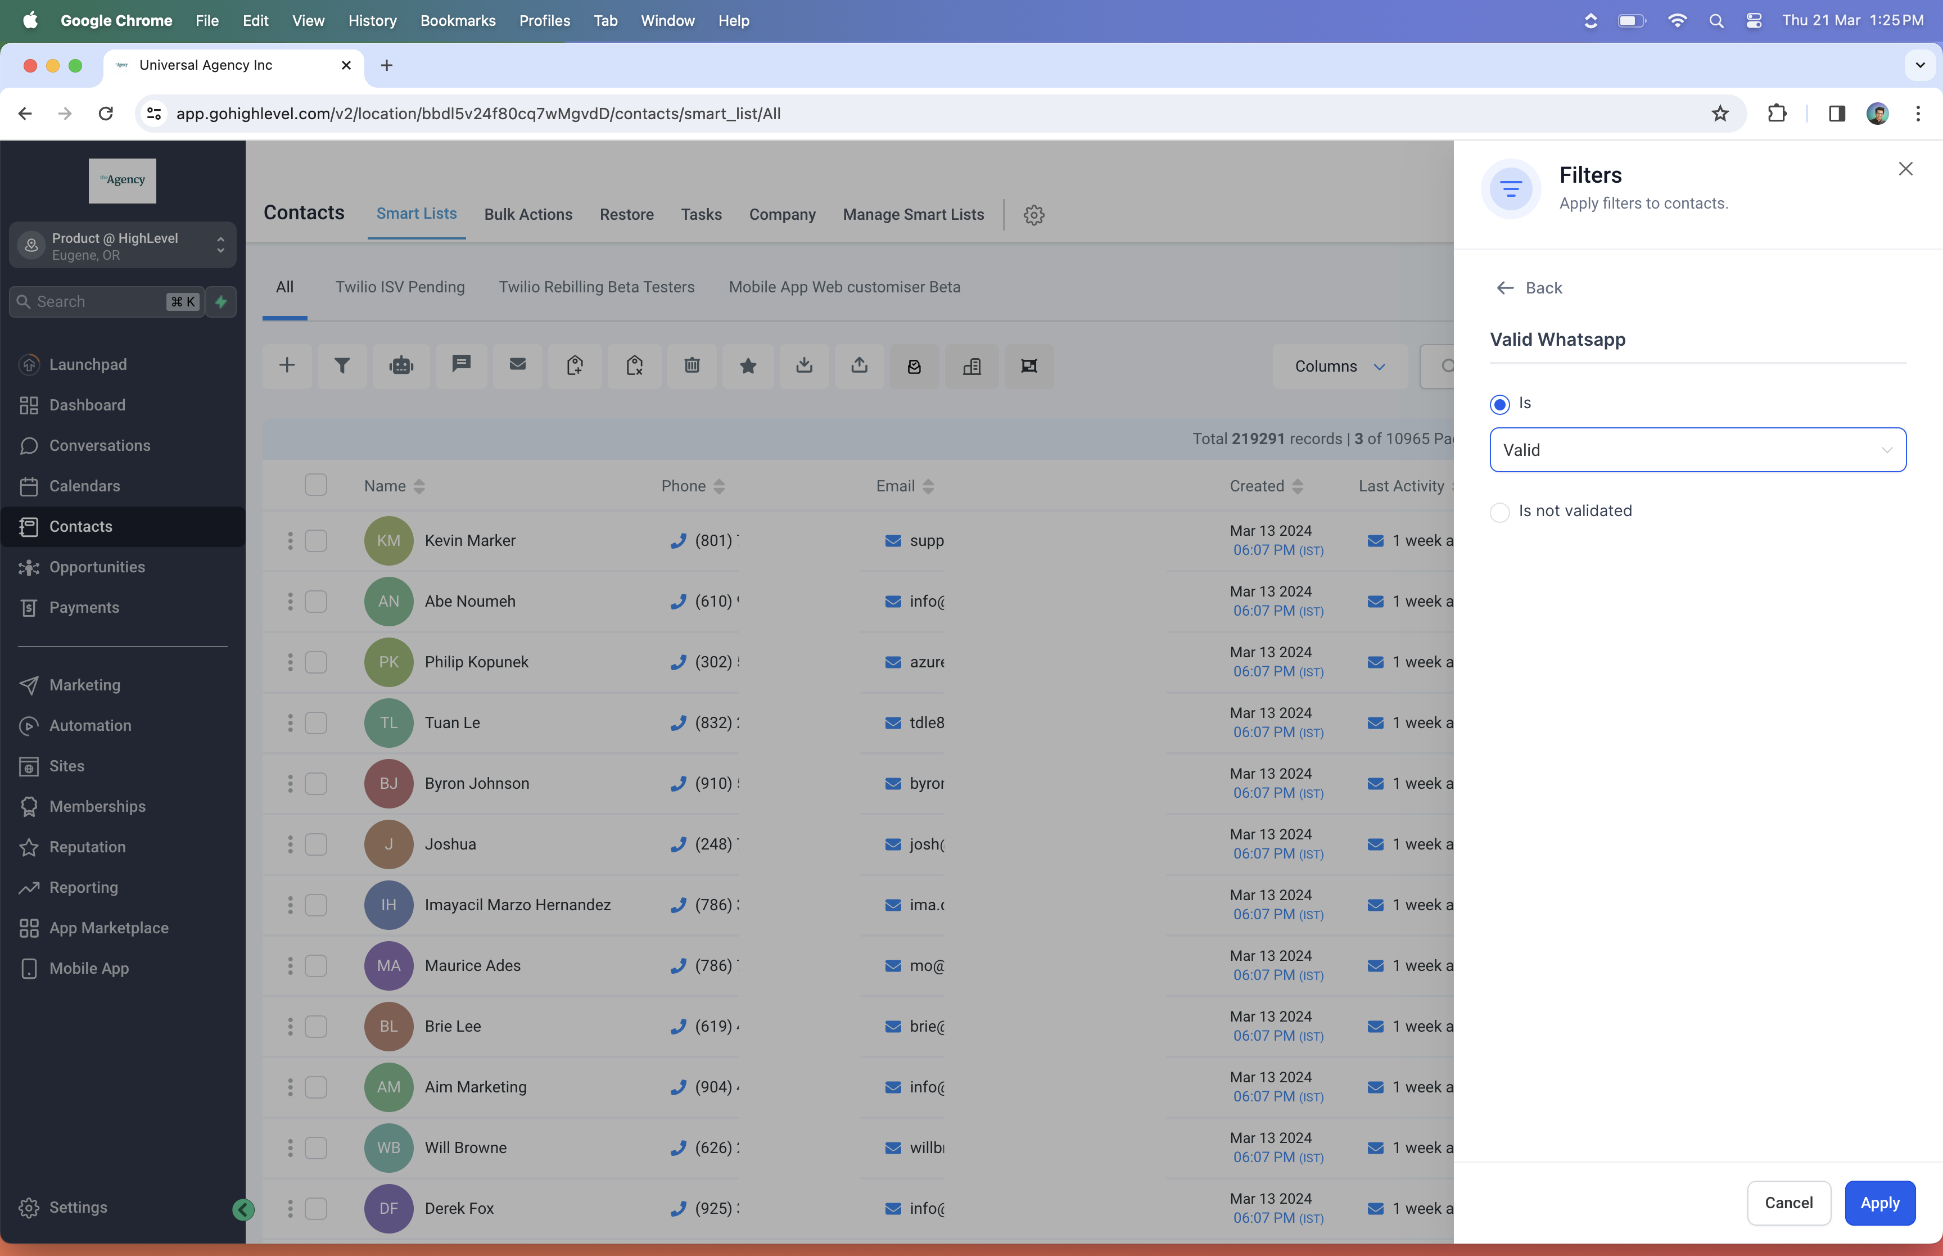The image size is (1943, 1256).
Task: Expand the Columns dropdown
Action: (x=1340, y=366)
